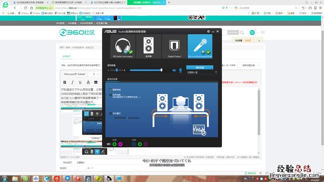The height and width of the screenshot is (182, 324).
Task: Enable the conference mode option
Action: tap(111, 114)
